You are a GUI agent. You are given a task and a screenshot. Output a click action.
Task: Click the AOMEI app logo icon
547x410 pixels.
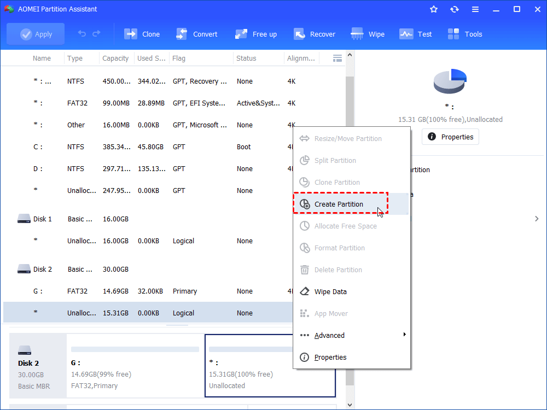coord(9,9)
